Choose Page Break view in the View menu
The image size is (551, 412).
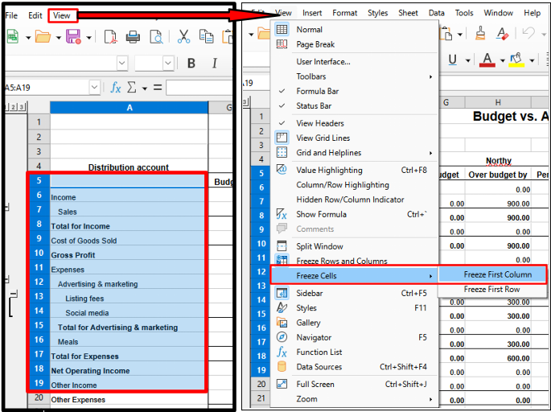pos(354,44)
